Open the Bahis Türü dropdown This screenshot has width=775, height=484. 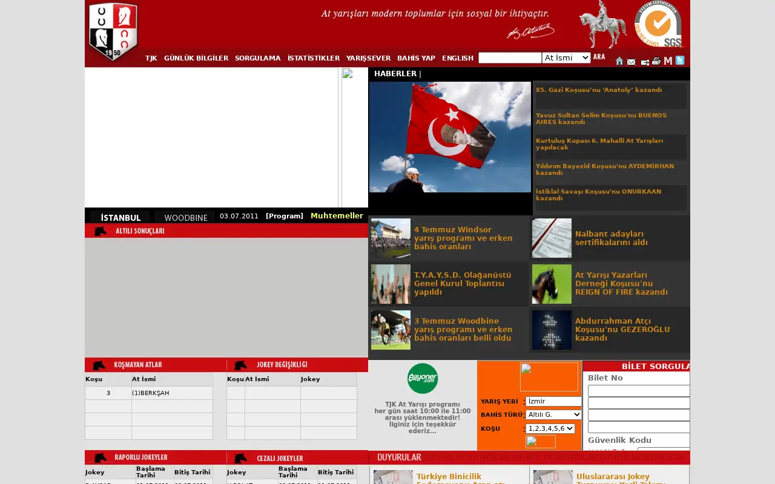553,414
